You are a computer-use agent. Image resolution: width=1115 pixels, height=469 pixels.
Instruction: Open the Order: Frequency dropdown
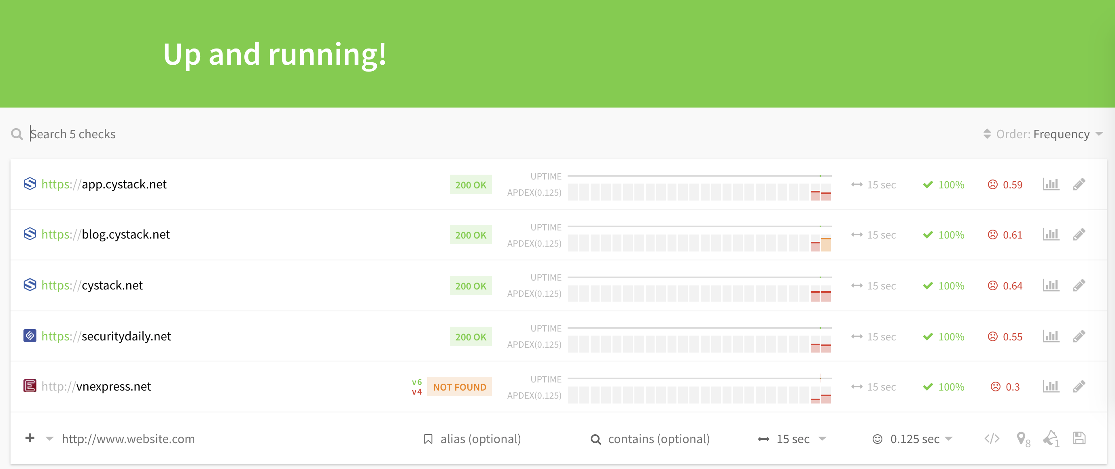1043,134
